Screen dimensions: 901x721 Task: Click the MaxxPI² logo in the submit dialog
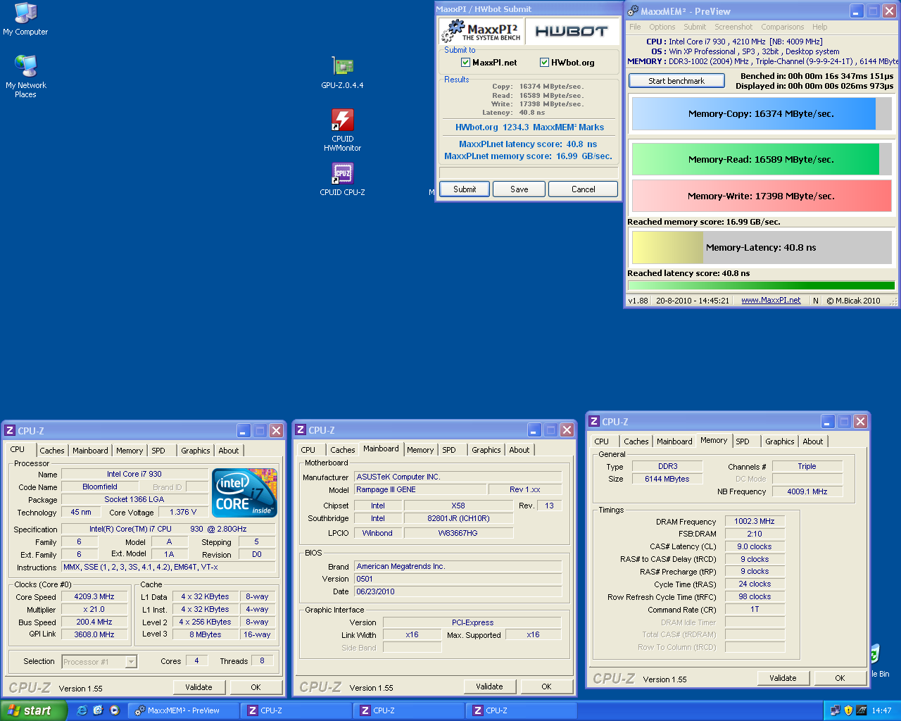482,32
